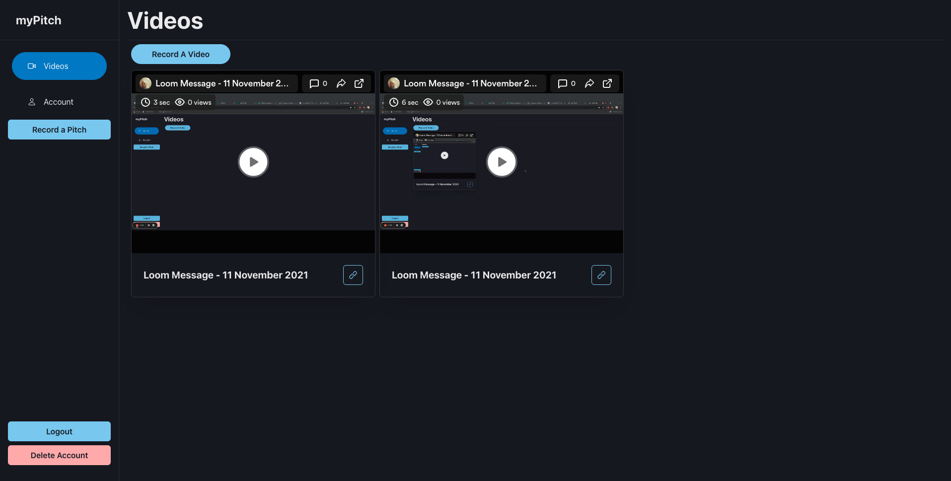Click the avatar on the 3 sec video
Image resolution: width=951 pixels, height=481 pixels.
tap(146, 83)
